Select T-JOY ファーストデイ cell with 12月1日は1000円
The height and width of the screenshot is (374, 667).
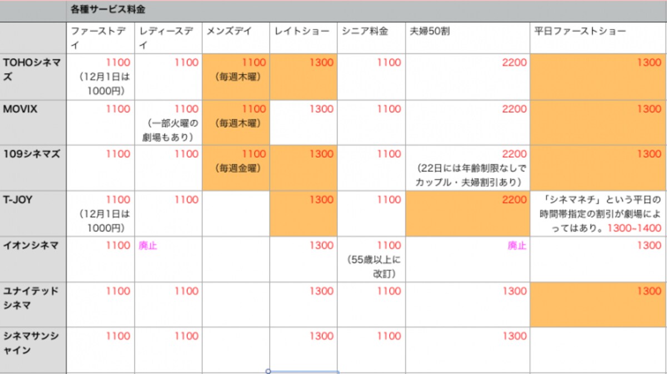point(101,214)
